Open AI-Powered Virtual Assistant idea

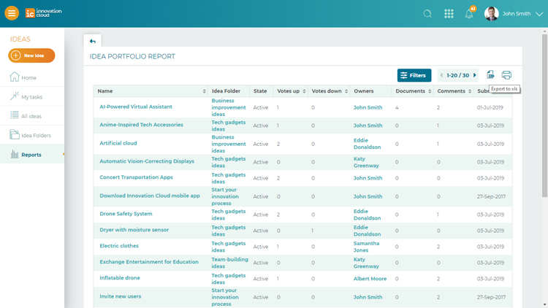(136, 107)
